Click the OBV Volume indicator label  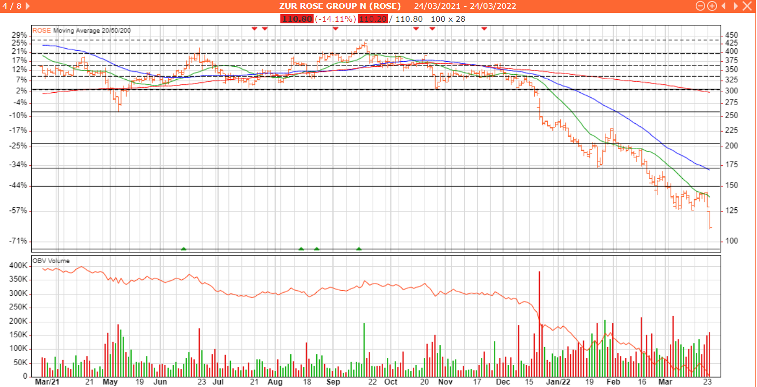(x=51, y=261)
